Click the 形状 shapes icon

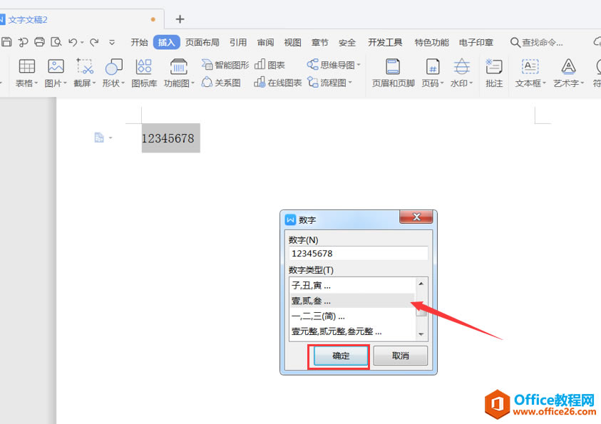(114, 67)
